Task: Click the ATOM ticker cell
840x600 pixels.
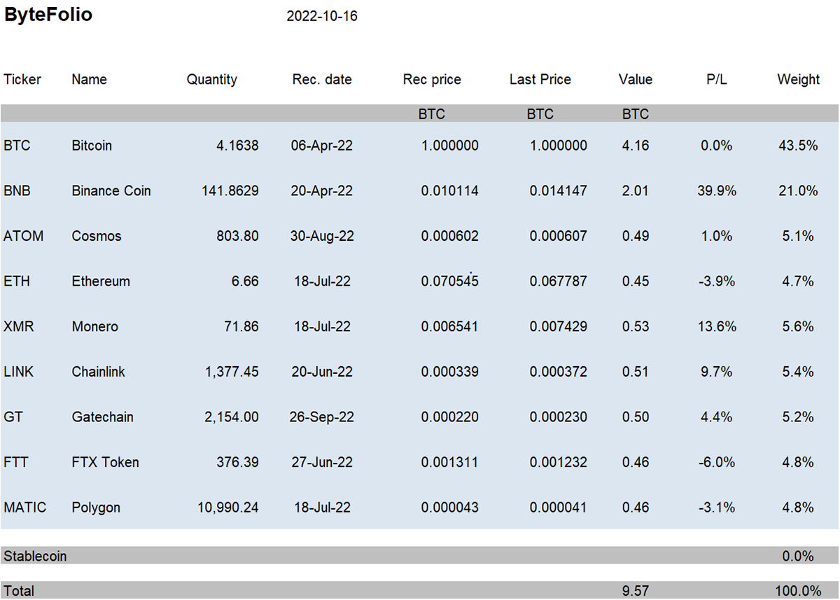Action: coord(23,236)
